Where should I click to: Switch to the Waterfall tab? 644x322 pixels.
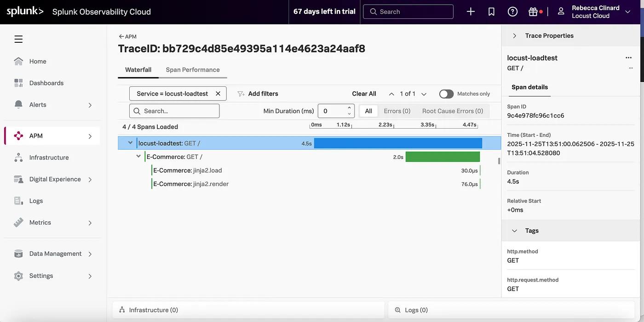[x=138, y=70]
